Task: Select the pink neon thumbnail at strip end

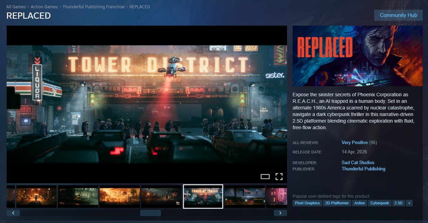Action: pyautogui.click(x=277, y=197)
